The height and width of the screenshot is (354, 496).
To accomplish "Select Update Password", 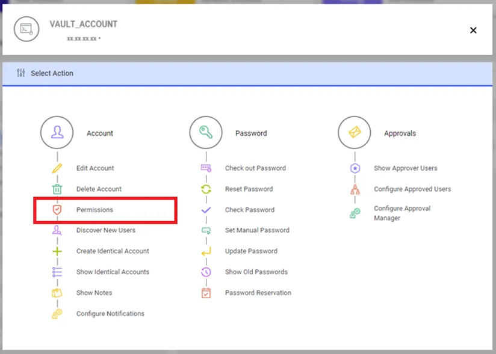I will pos(251,251).
